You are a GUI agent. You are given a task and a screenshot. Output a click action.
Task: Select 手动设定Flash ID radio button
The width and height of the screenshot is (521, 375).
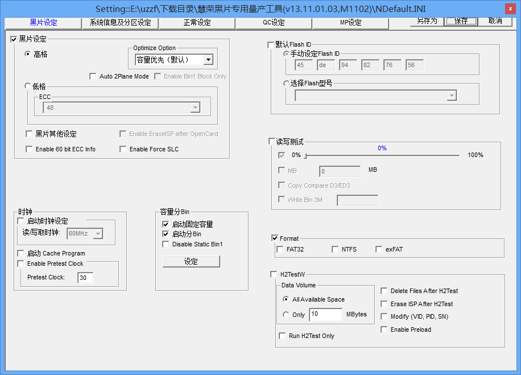click(x=286, y=54)
